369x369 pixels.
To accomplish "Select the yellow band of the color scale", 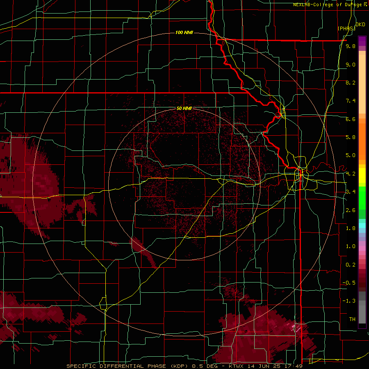I will 362,175.
